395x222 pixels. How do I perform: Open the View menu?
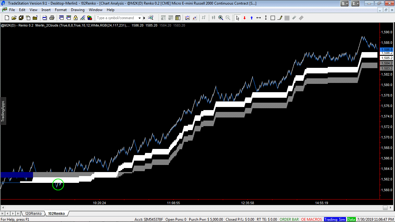coord(33,10)
